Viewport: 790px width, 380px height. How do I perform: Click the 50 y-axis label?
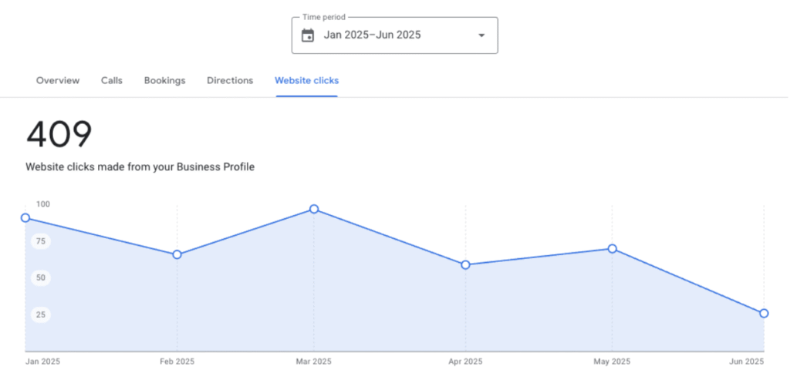click(x=41, y=277)
